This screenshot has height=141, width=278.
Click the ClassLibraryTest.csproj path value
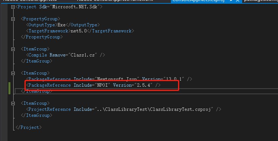pyautogui.click(x=154, y=109)
